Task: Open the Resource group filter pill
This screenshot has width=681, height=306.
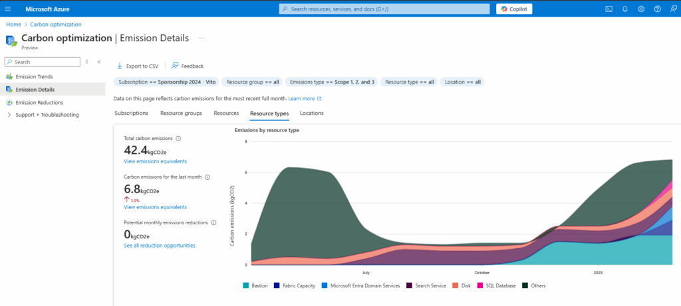Action: click(x=252, y=82)
